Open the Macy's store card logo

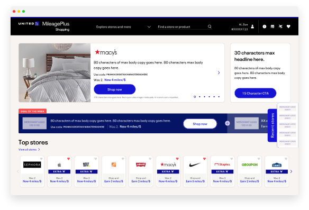(x=168, y=165)
